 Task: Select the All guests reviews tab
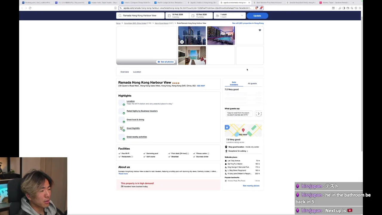252,83
